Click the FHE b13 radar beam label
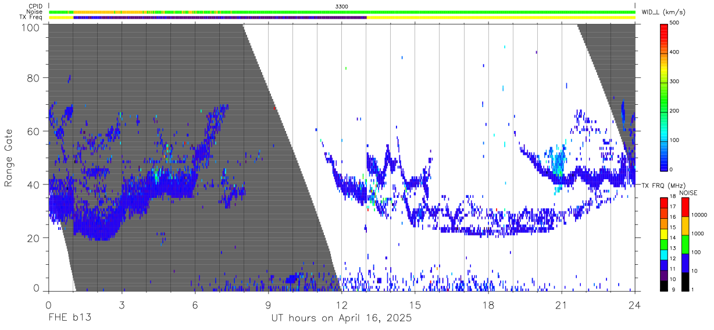This screenshot has width=714, height=330. point(69,318)
